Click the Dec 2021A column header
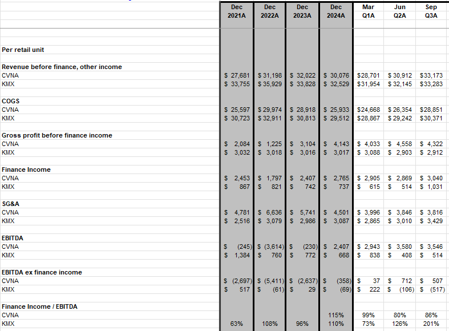The image size is (449, 331). point(237,11)
